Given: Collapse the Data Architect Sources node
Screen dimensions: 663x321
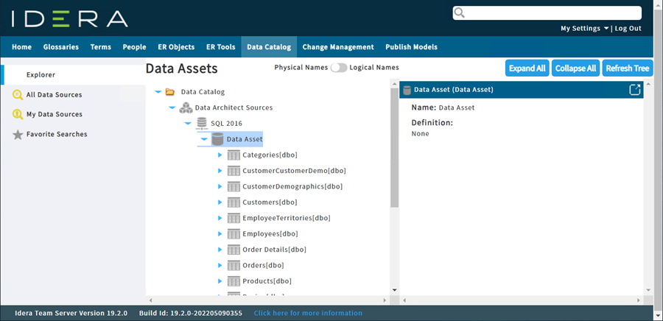Looking at the screenshot, I should [x=172, y=107].
